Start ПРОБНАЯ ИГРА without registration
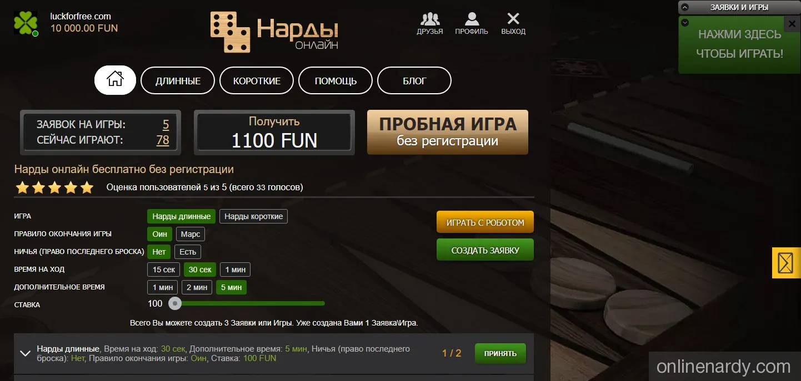Screen dimensions: 801x381 click(447, 132)
